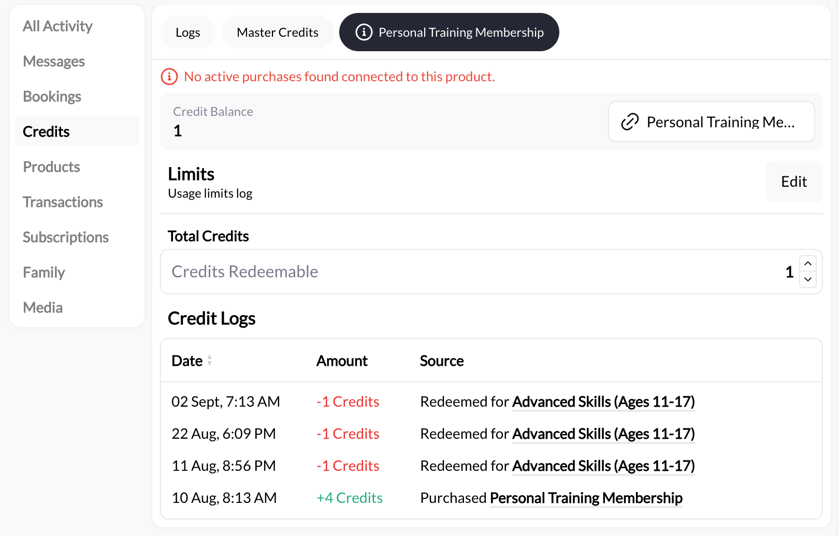The height and width of the screenshot is (536, 839).
Task: Click the info icon on Personal Training Membership tab
Action: pos(363,32)
